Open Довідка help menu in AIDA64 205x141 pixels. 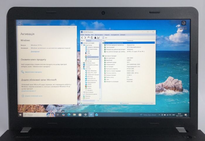[123, 35]
